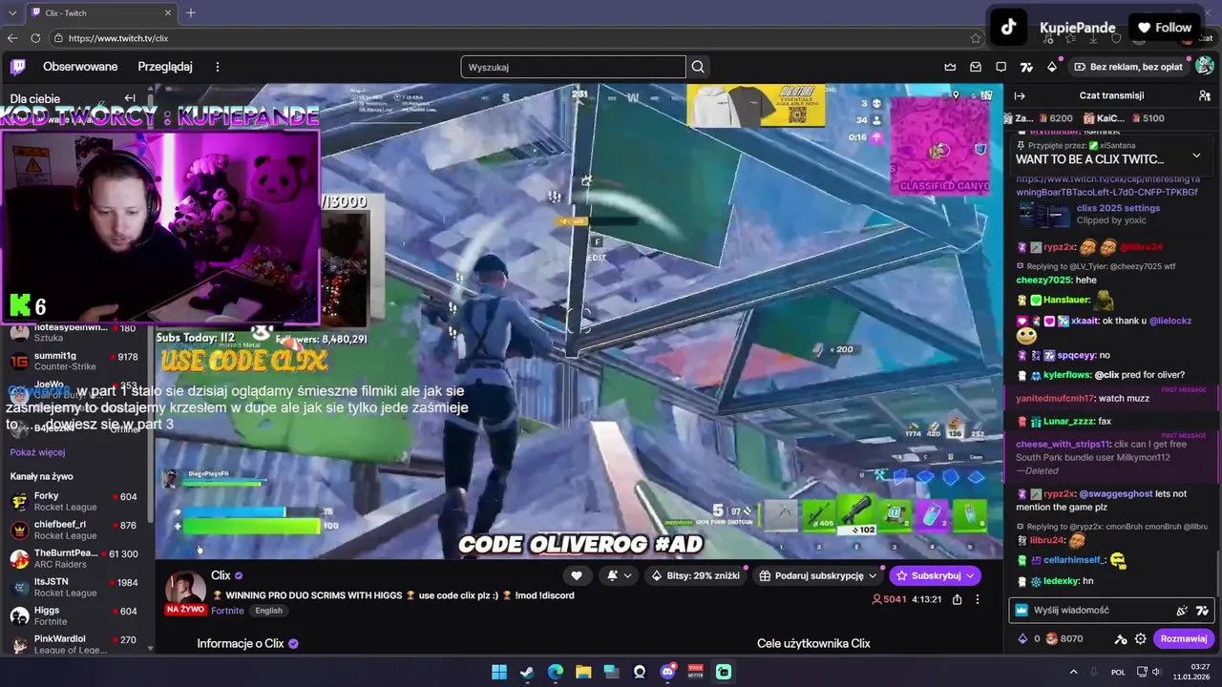1222x687 pixels.
Task: Open the Twitch home logo
Action: pos(18,67)
